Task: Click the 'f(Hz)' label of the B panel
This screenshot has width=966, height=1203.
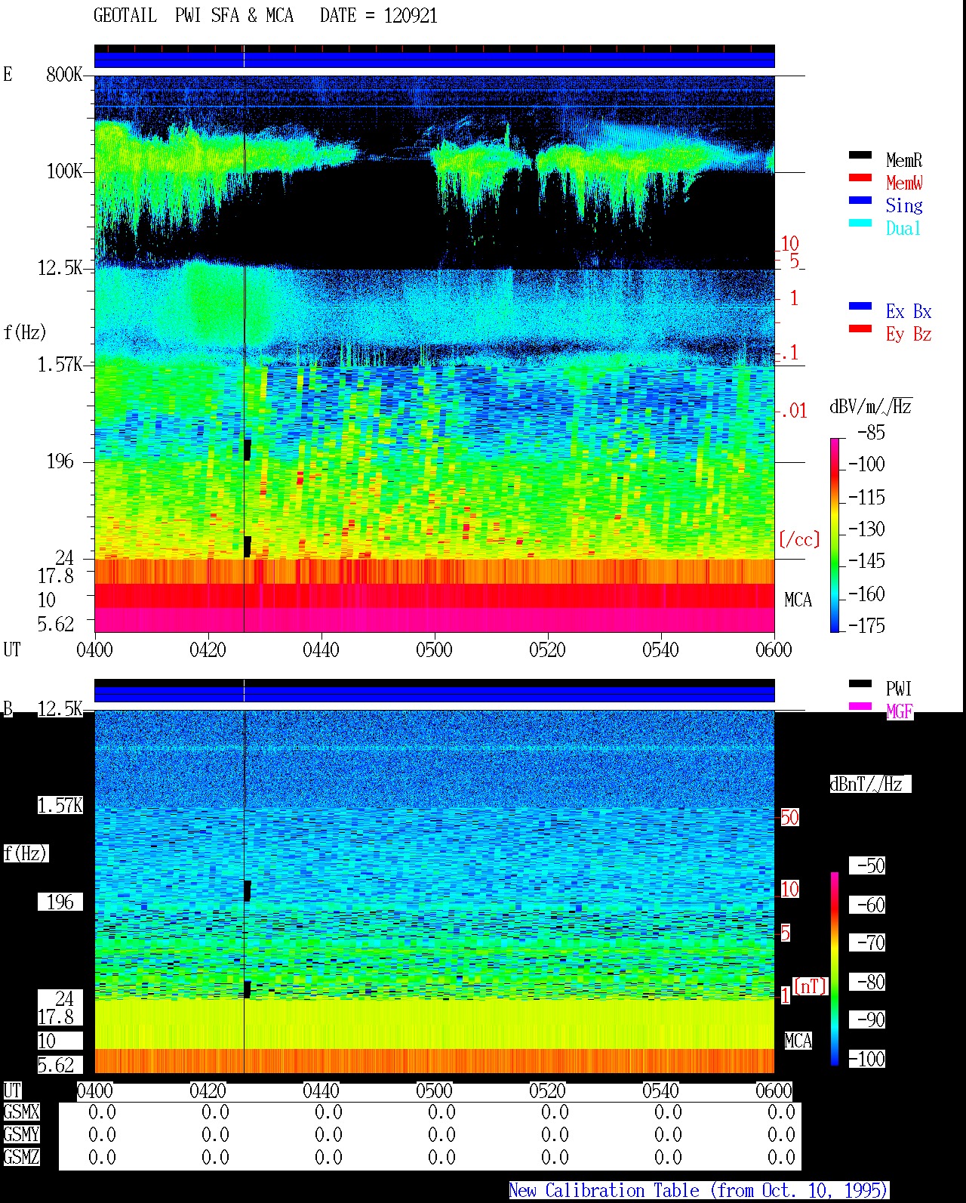Action: (x=25, y=853)
